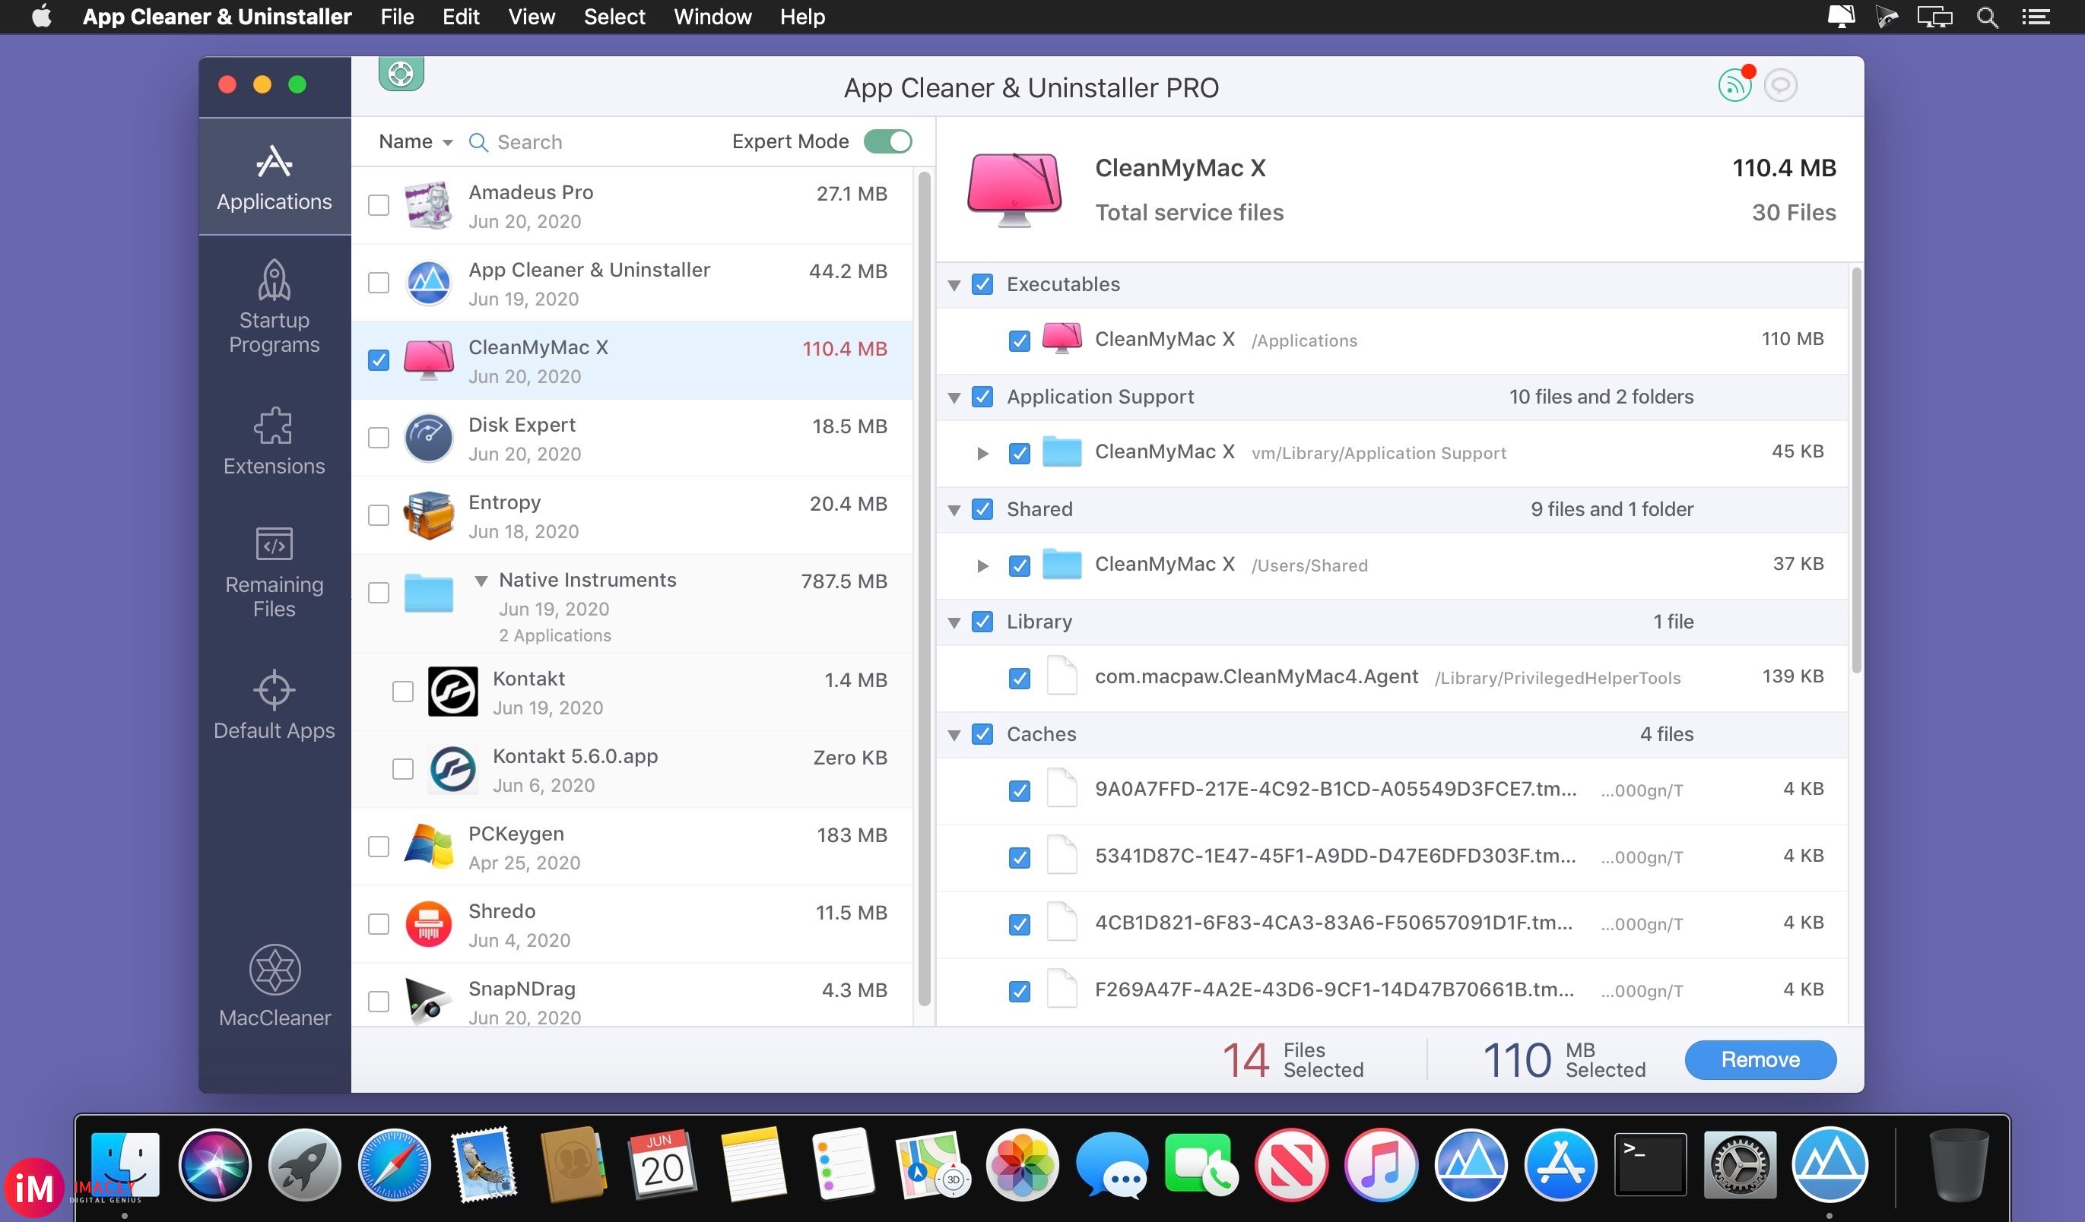This screenshot has height=1222, width=2085.
Task: Expand CleanMyMac X Shared folder
Action: click(979, 565)
